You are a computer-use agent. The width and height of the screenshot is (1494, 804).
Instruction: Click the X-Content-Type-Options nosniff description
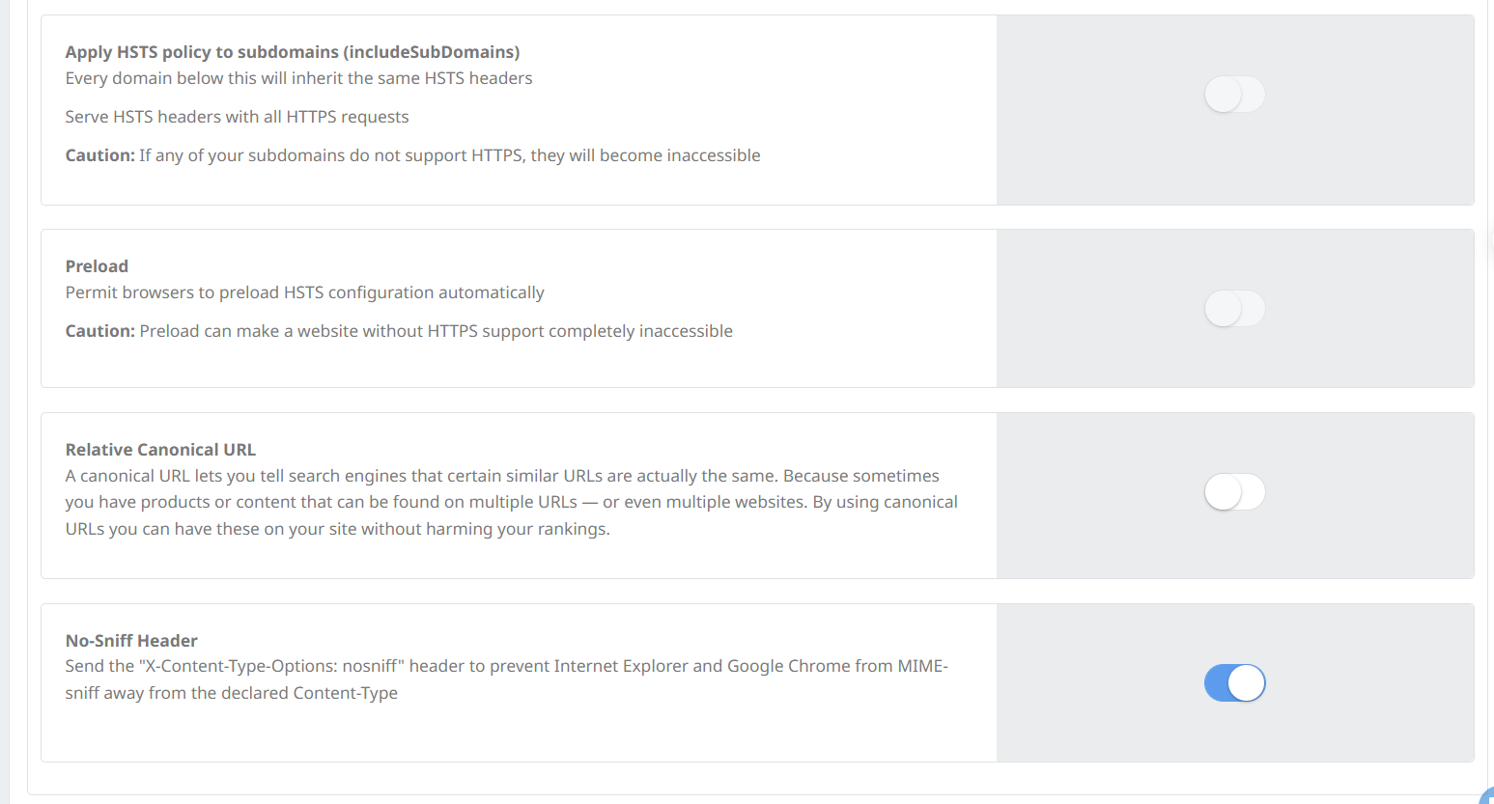[506, 666]
